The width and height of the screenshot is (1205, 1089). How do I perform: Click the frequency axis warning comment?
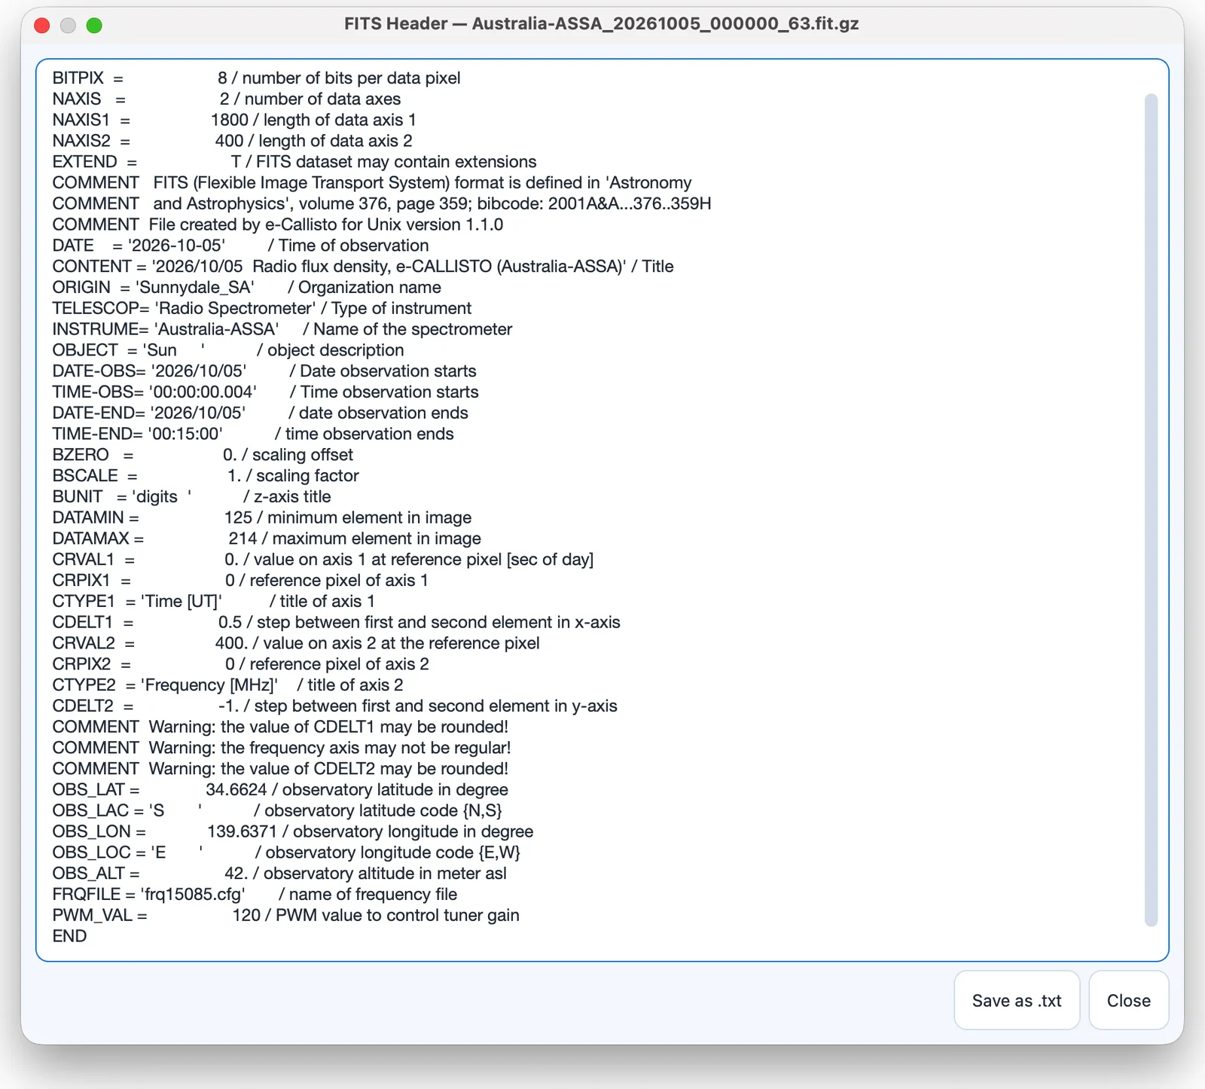point(282,749)
